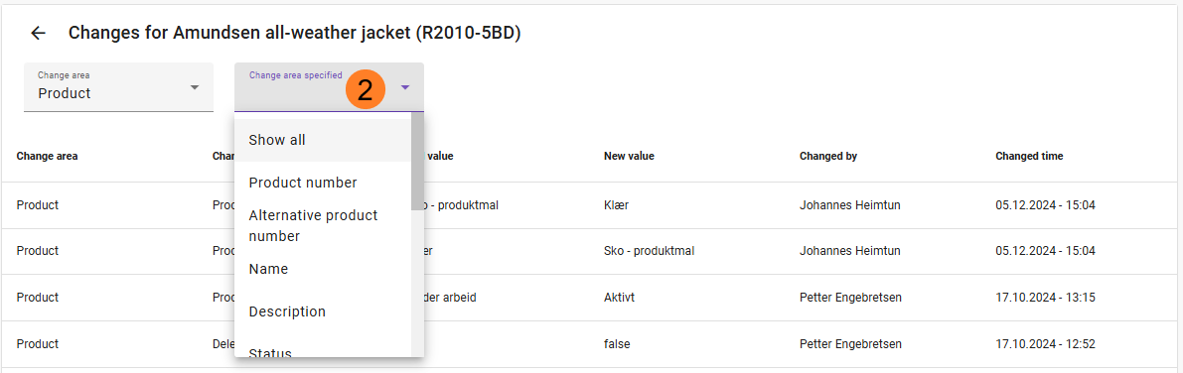Click the 17.10.2024 - 12:52 timestamp cell
Viewport: 1183px width, 373px height.
coord(1045,344)
